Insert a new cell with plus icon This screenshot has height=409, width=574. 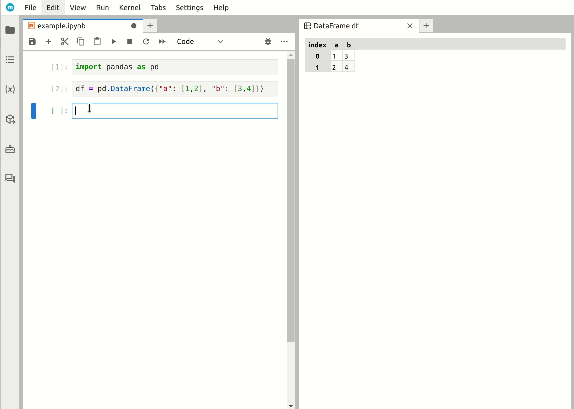pos(48,41)
